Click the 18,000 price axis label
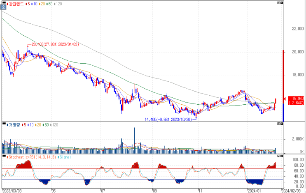The image size is (306, 193). pyautogui.click(x=298, y=75)
